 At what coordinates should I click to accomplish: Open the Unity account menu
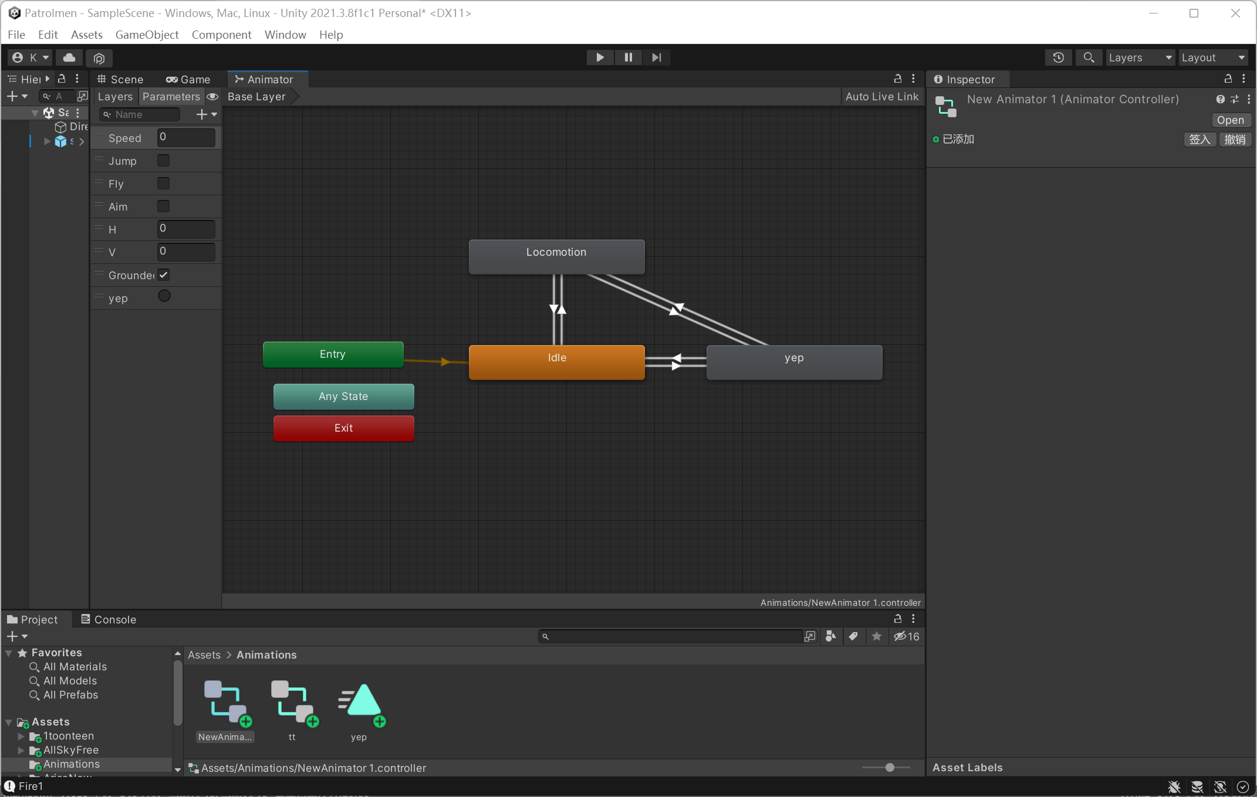30,57
